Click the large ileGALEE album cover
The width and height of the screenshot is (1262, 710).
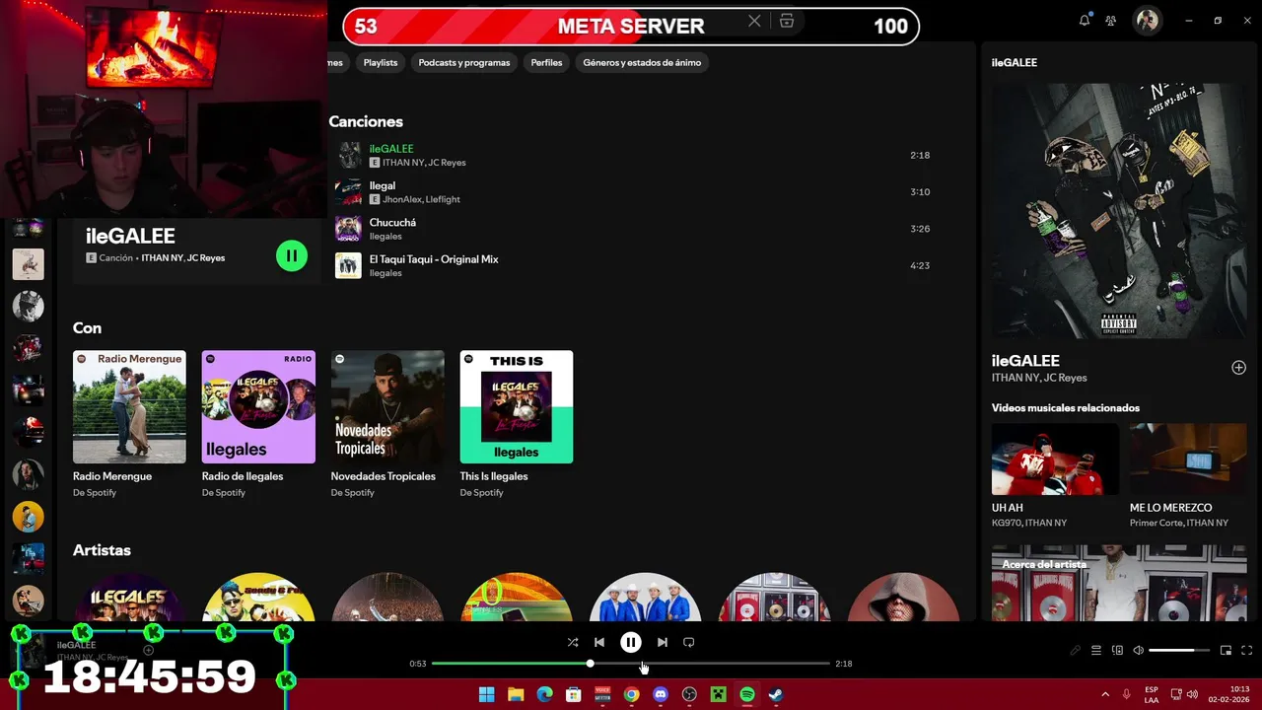pos(1119,211)
